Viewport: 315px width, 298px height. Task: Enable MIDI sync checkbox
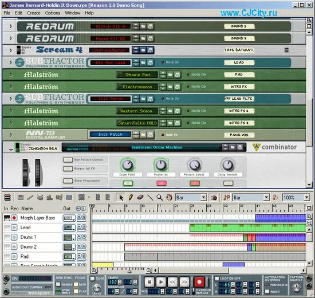[x=58, y=284]
